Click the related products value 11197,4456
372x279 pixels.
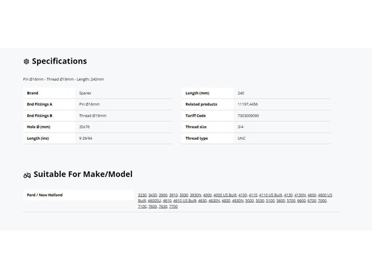[x=247, y=104]
